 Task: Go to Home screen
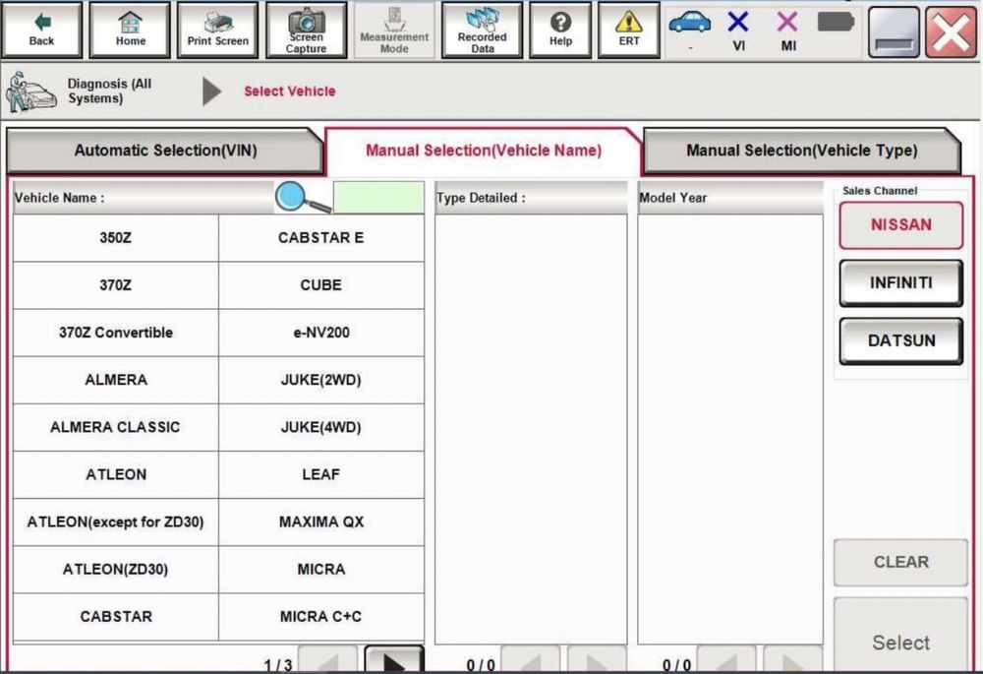[130, 31]
